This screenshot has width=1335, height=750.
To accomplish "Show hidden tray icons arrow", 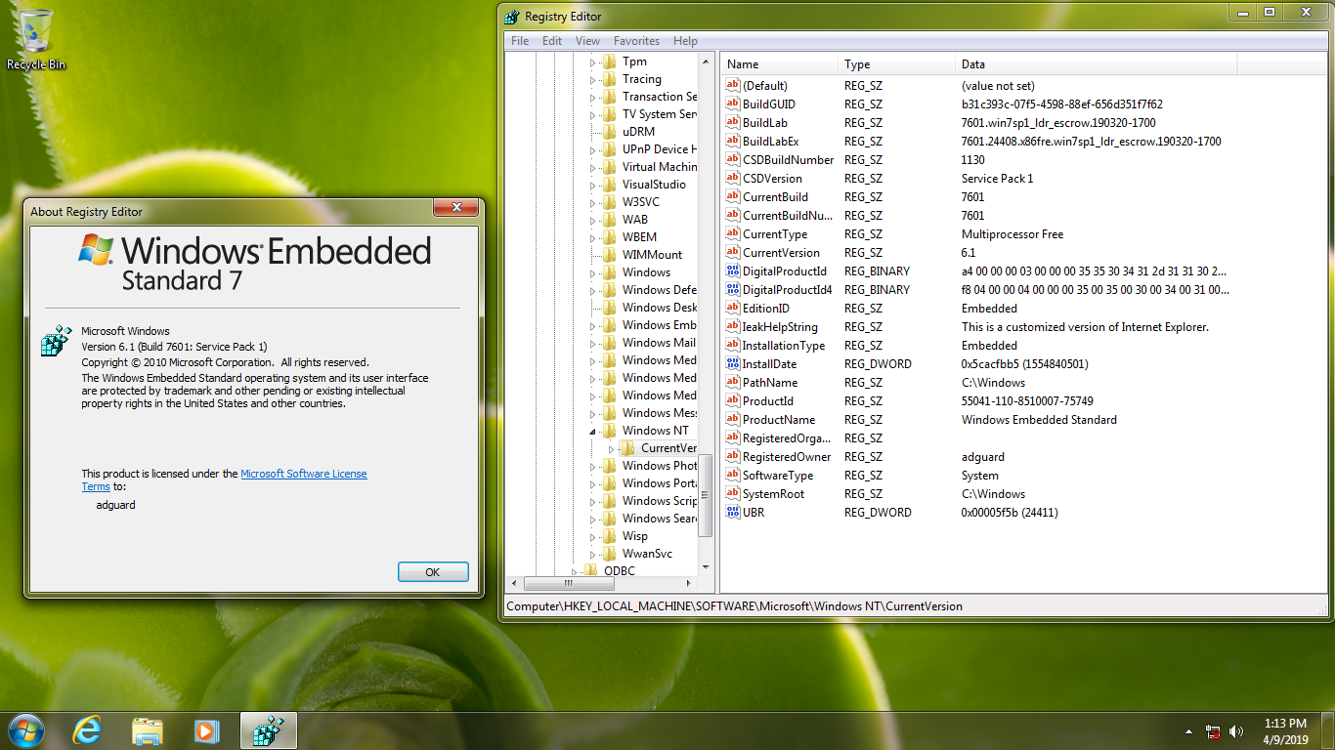I will click(x=1188, y=730).
